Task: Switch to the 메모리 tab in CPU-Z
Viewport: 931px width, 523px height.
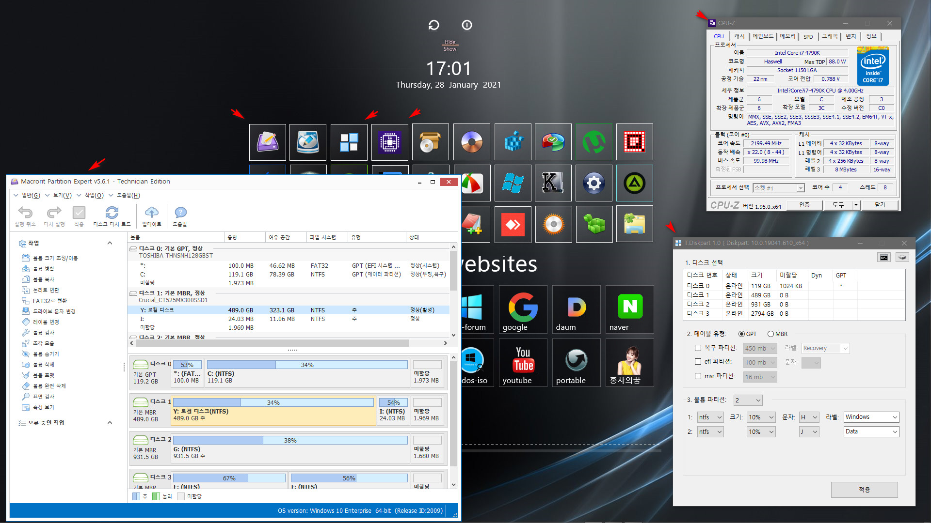Action: coord(787,36)
